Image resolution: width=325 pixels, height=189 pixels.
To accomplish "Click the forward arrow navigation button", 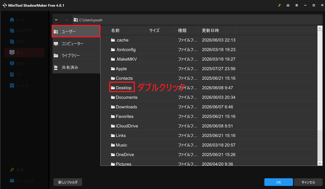I will click(x=66, y=20).
